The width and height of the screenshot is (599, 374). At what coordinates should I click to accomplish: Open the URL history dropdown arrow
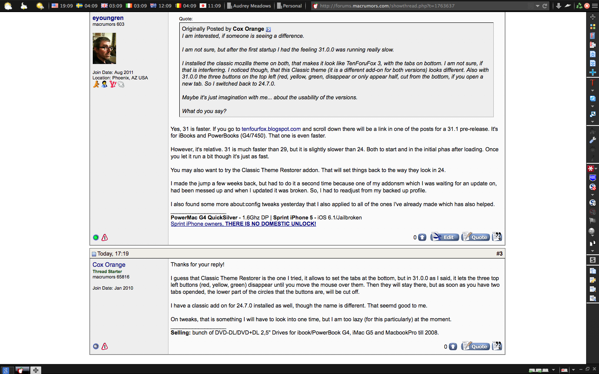pos(537,6)
